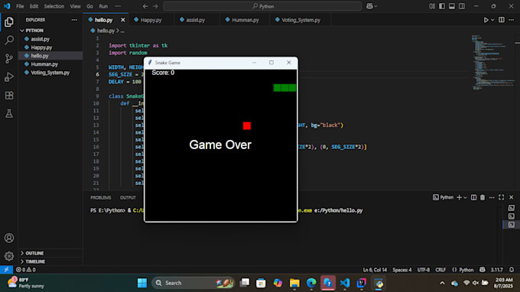The image size is (520, 292).
Task: Open the Explorer view in activity bar
Action: 9,22
